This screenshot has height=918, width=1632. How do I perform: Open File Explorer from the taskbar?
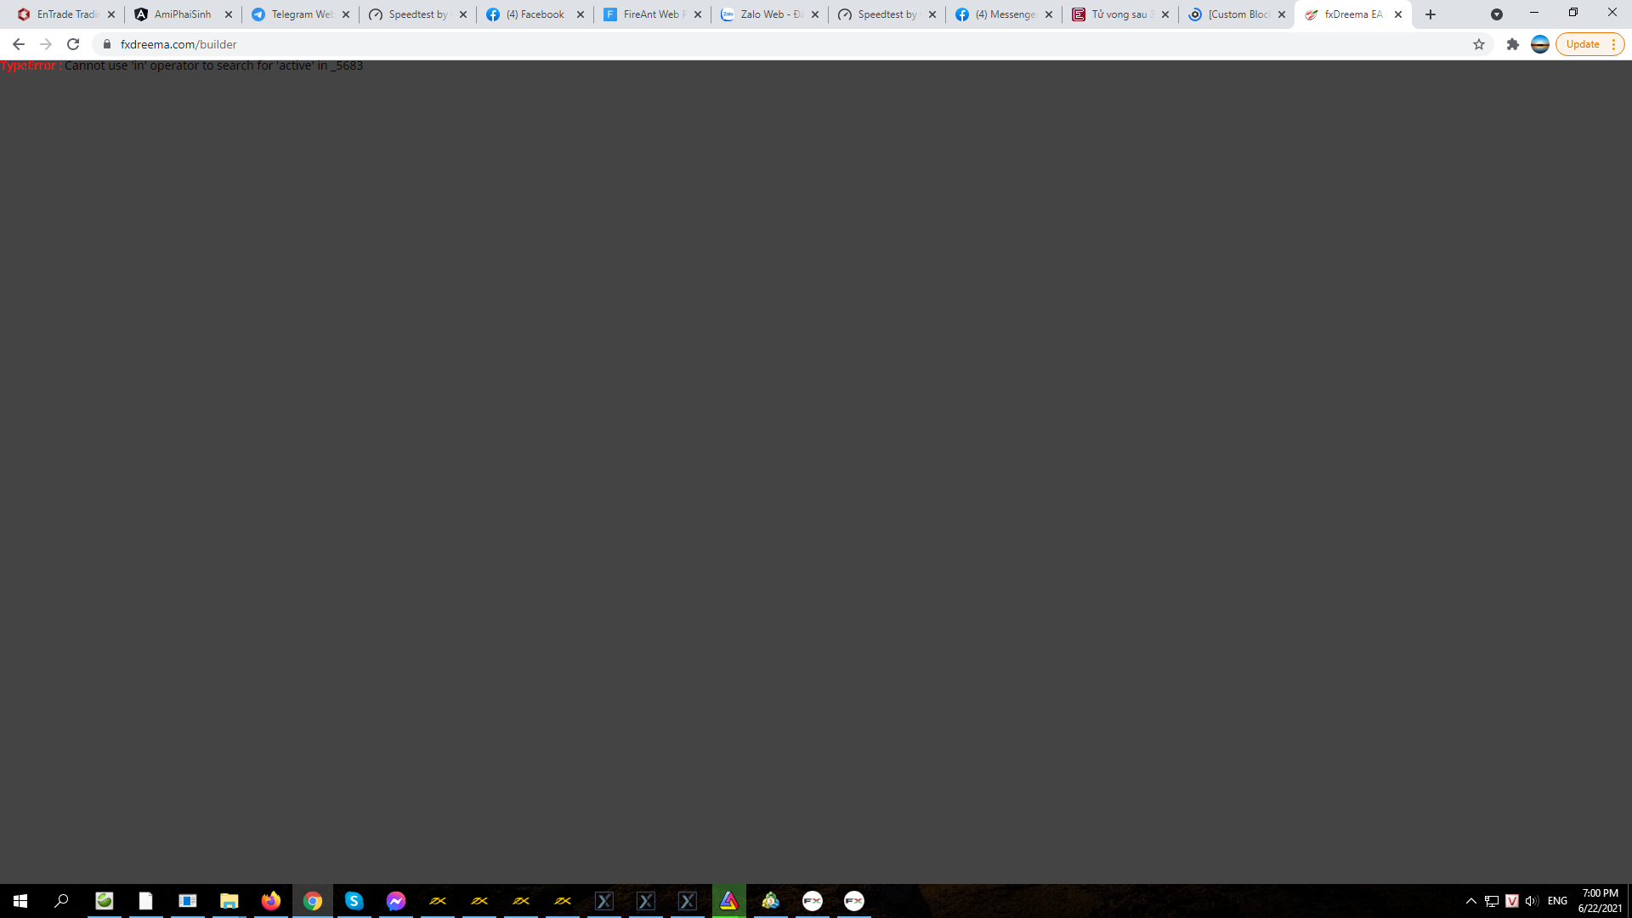(229, 901)
